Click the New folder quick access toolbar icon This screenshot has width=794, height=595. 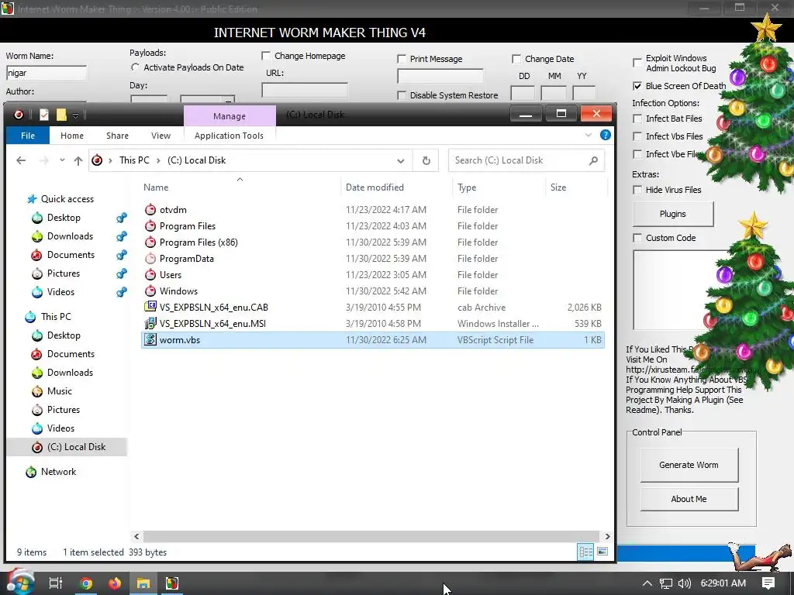(61, 115)
